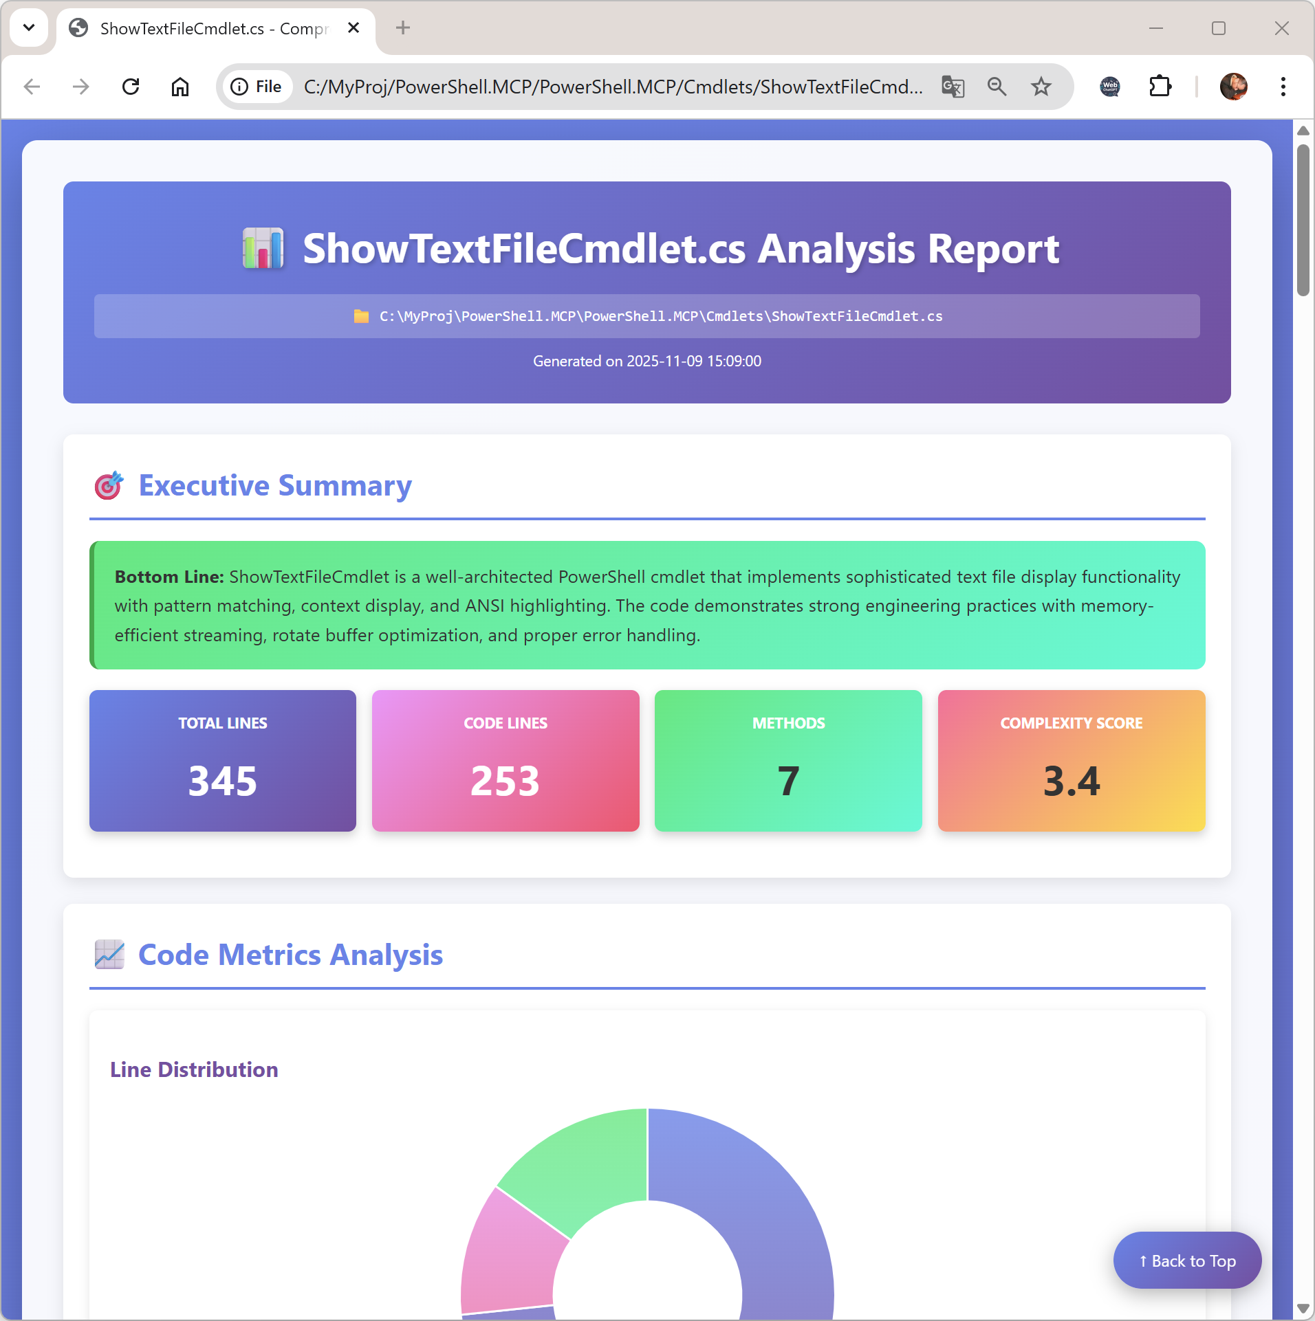Reload the analysis report page
Screen dimensions: 1315x1321
131,87
